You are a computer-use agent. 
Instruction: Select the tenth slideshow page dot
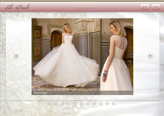(x=107, y=104)
